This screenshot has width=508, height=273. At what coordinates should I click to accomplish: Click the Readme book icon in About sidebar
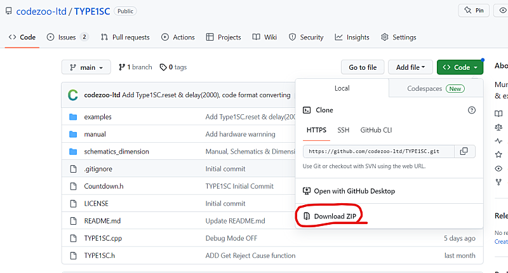tap(498, 114)
